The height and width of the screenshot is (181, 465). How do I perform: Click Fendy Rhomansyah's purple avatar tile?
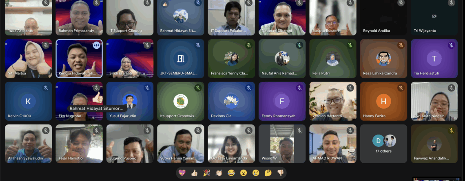click(x=282, y=101)
